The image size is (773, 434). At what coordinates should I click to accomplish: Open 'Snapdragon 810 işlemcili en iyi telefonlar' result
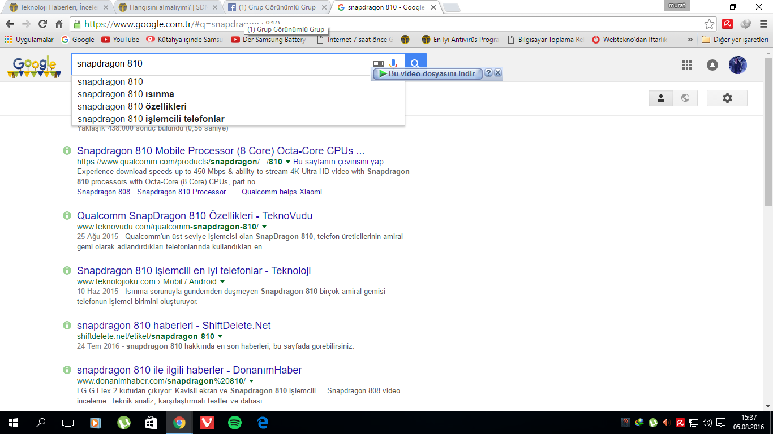[194, 271]
